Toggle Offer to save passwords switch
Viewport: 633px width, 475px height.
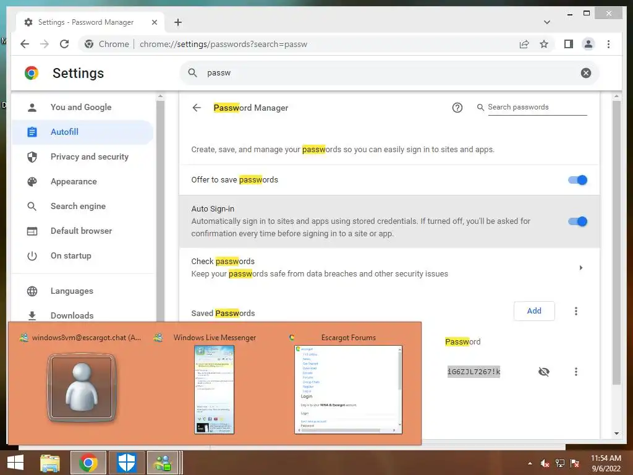tap(577, 180)
